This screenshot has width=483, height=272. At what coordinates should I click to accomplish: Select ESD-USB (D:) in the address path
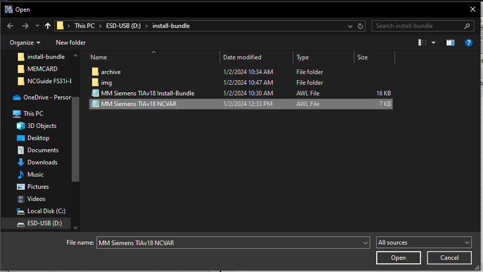(123, 26)
